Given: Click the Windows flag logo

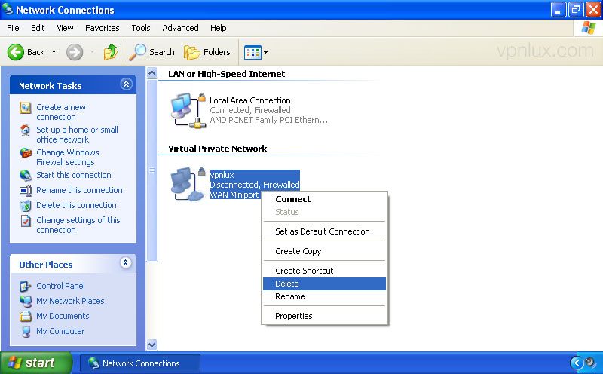Looking at the screenshot, I should click(x=589, y=28).
